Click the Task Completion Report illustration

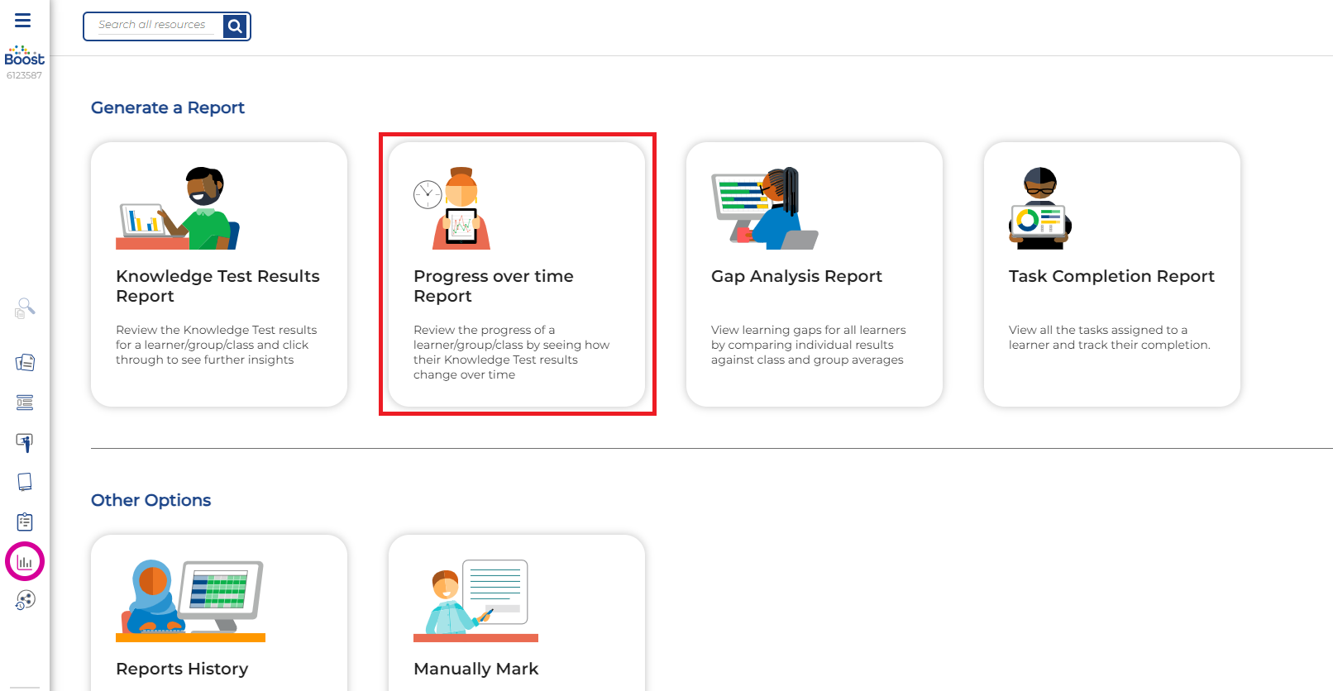[1040, 208]
